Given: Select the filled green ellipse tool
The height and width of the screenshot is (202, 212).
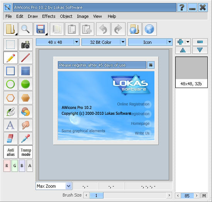Looking at the screenshot, I should [x=25, y=84].
